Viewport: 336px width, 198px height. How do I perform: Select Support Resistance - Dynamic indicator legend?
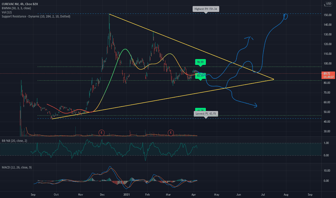(36, 16)
